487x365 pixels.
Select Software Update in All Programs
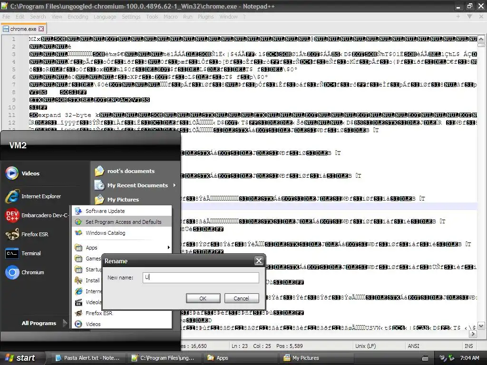pyautogui.click(x=122, y=211)
